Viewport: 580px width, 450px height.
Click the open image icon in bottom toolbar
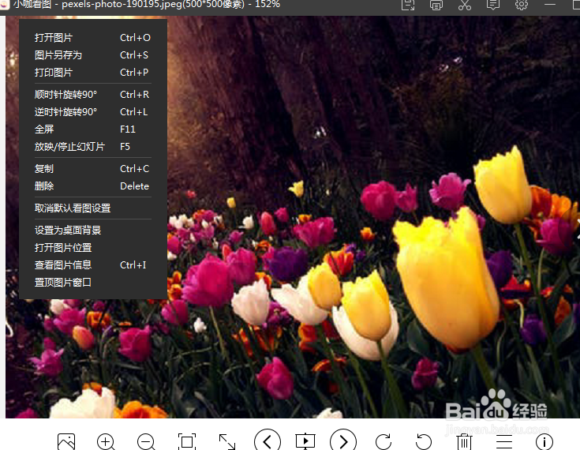[66, 441]
